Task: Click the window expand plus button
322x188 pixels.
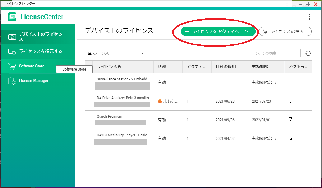Action: pyautogui.click(x=308, y=4)
